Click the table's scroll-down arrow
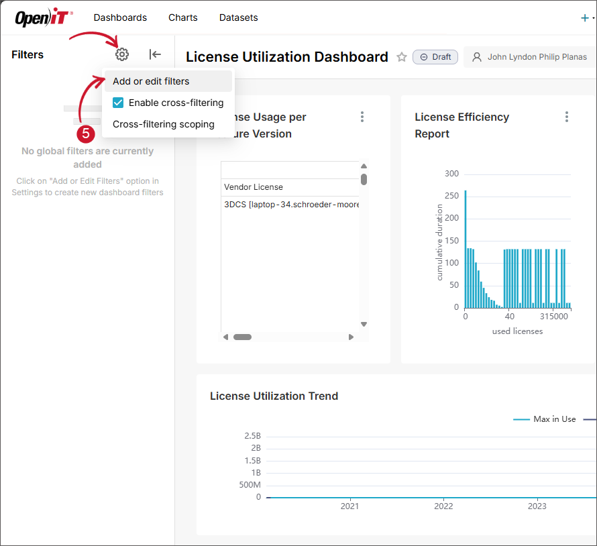The height and width of the screenshot is (546, 597). (x=364, y=325)
